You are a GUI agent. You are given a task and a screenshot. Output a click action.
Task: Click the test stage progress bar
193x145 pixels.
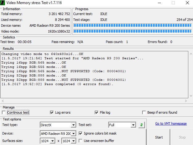pyautogui.click(x=133, y=25)
